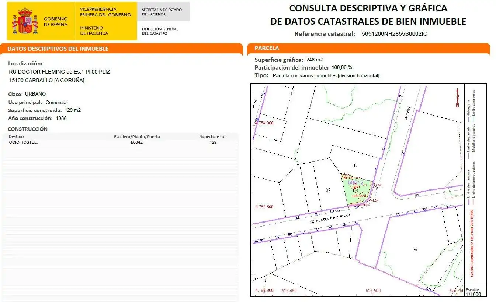Click the "Clase:" label
The image size is (496, 302).
(15, 94)
